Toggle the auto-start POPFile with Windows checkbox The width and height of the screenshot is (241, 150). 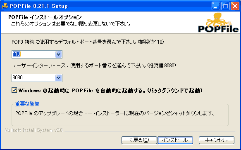14,90
